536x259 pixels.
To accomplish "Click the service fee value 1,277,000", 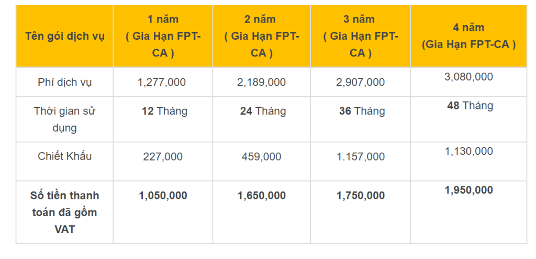I will pos(162,82).
